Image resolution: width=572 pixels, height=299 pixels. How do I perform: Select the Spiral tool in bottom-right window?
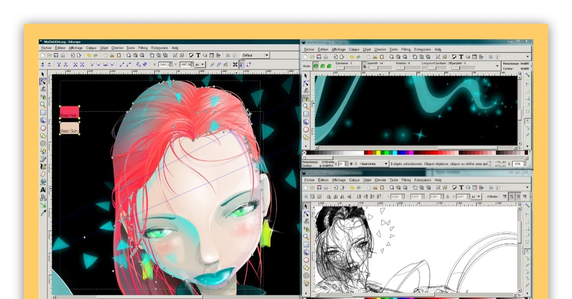(306, 275)
